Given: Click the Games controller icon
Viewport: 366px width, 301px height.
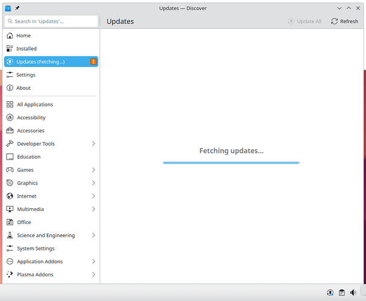Looking at the screenshot, I should (x=10, y=170).
